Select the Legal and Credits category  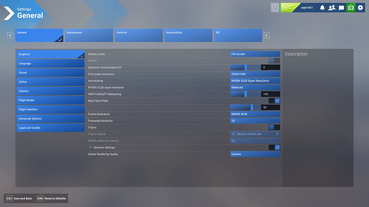pyautogui.click(x=51, y=128)
